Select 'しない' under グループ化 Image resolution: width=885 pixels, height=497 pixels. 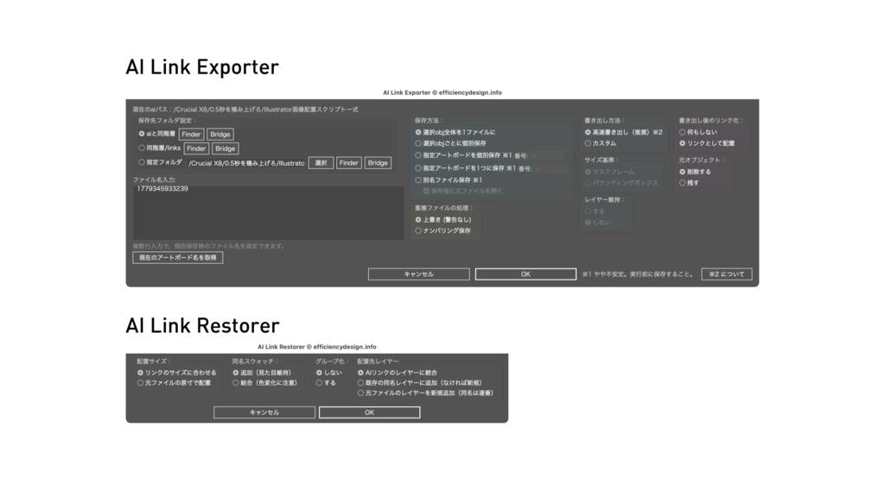[320, 373]
